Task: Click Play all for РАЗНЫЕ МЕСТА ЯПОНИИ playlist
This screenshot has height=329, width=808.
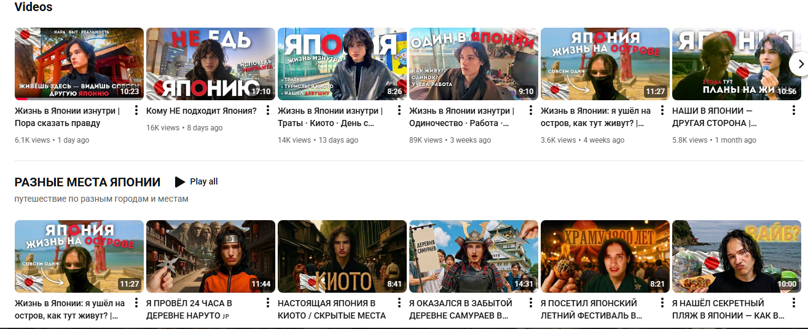Action: (197, 181)
